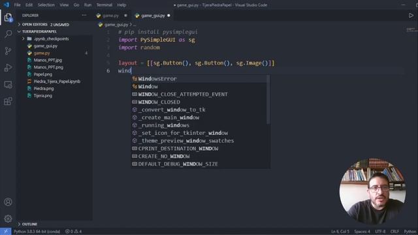
Task: Select _set_icon_for_tkinter_window suggestion
Action: click(199, 133)
